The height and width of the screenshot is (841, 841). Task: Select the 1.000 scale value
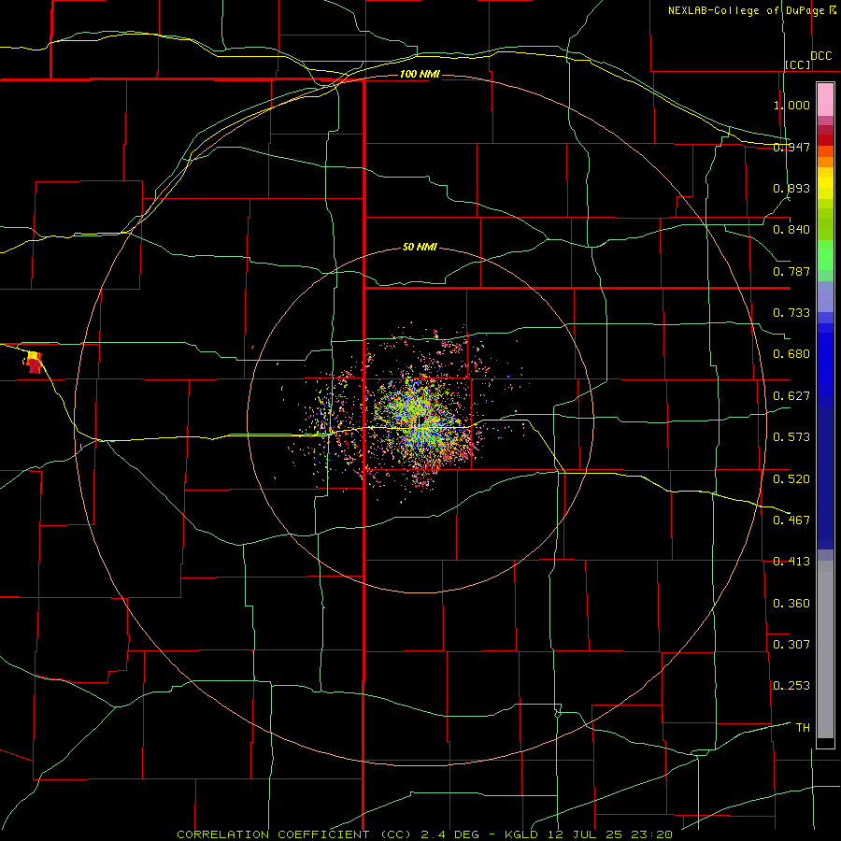(791, 105)
